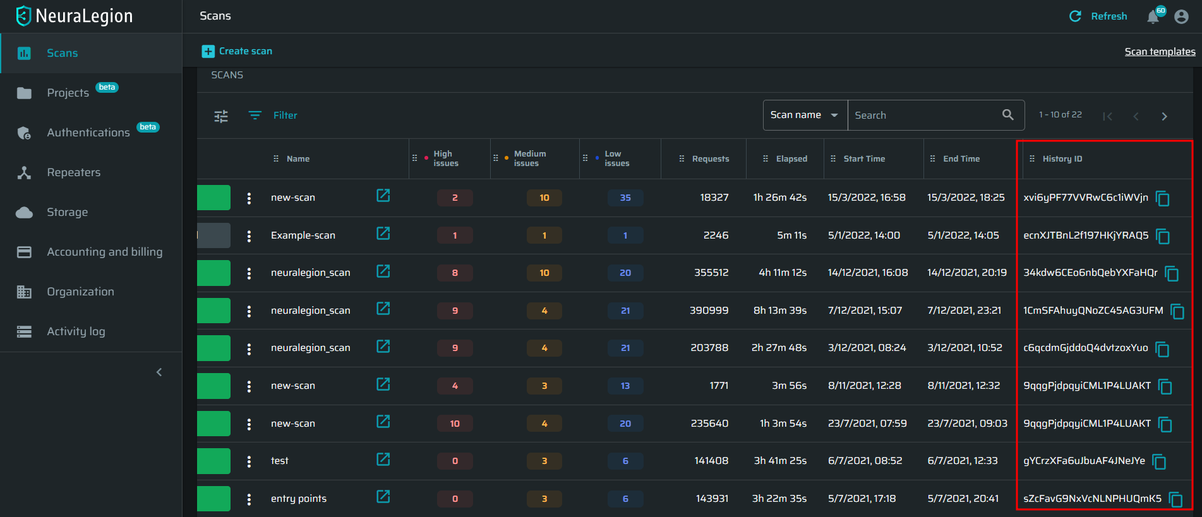The image size is (1202, 517).
Task: Open Scans in sidebar
Action: coord(91,53)
